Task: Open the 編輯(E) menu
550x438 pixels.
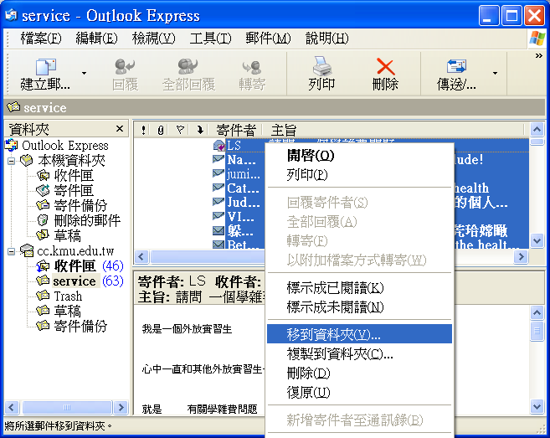Action: 96,39
